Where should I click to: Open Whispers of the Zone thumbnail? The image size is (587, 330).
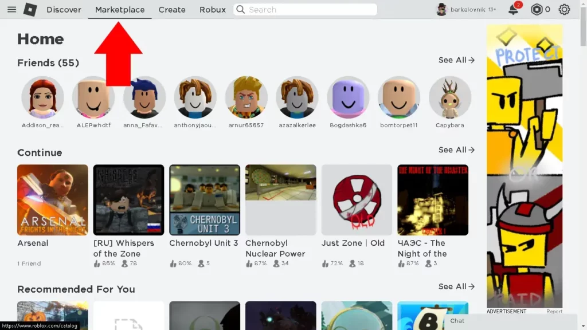pyautogui.click(x=129, y=200)
